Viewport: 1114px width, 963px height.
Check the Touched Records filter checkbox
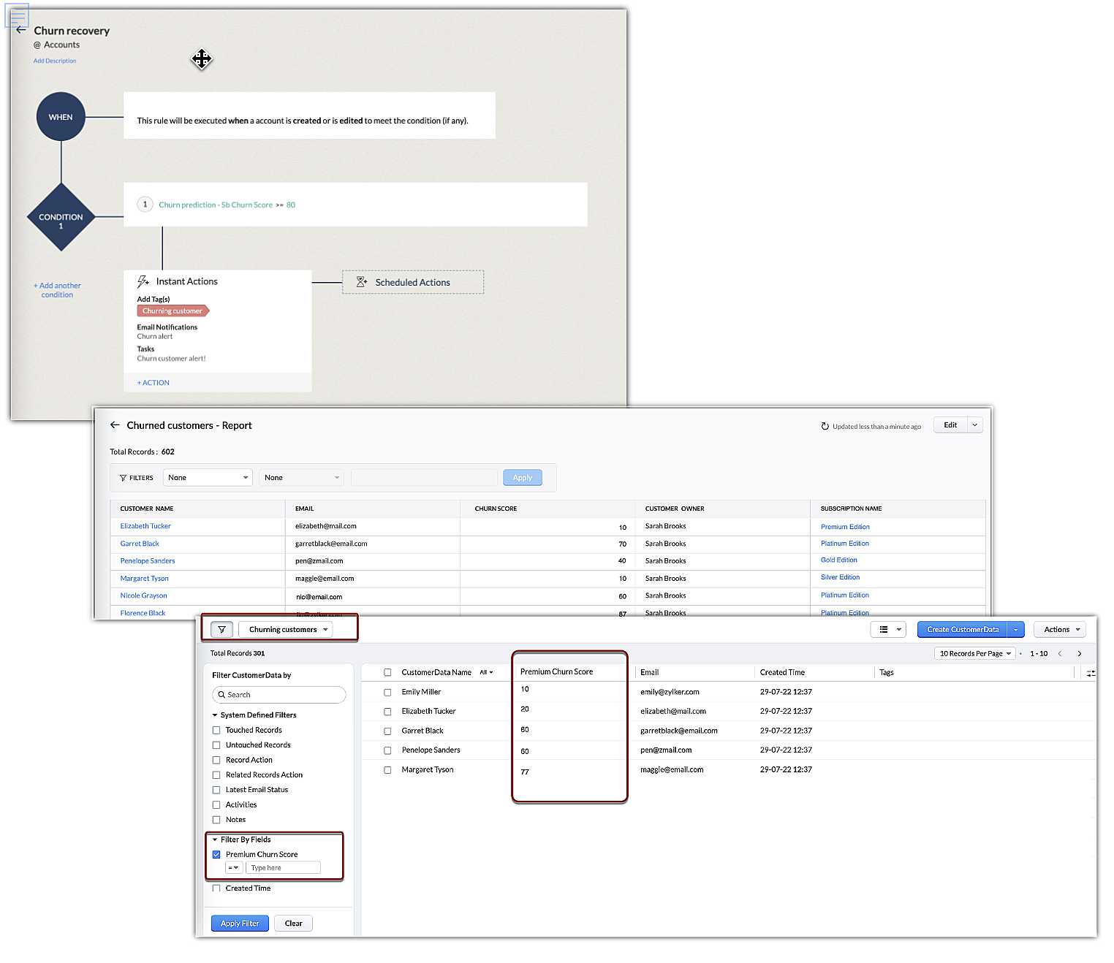click(x=216, y=731)
